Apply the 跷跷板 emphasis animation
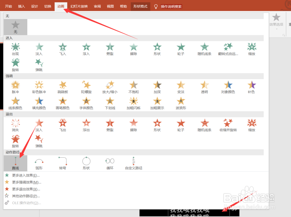This screenshot has width=291, height=217. tap(63, 87)
